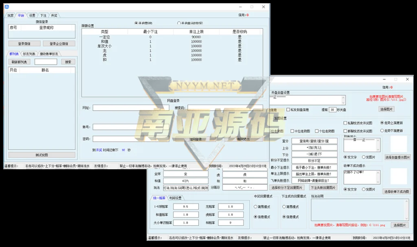417x247 pixels.
Task: Check the 十位走势图 option
Action: coord(292,131)
